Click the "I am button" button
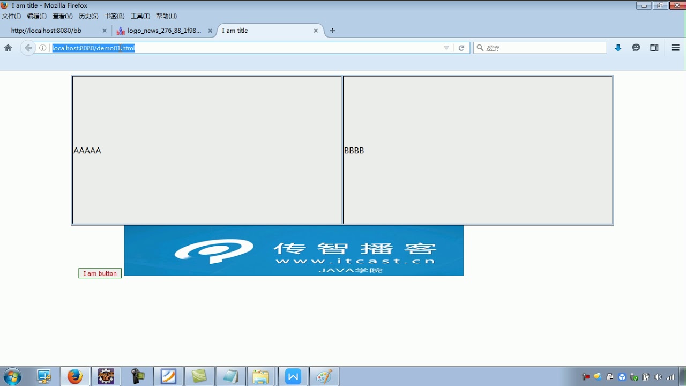 (x=100, y=273)
